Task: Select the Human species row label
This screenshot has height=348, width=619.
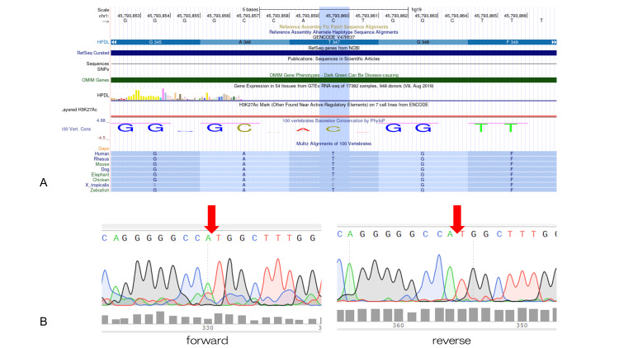Action: 102,154
